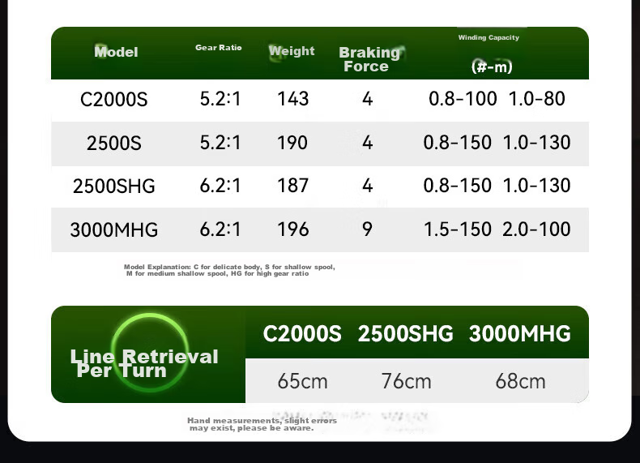Select gear ratio 6.2:1 in the 3000MHG row
This screenshot has height=463, width=640.
pyautogui.click(x=220, y=229)
